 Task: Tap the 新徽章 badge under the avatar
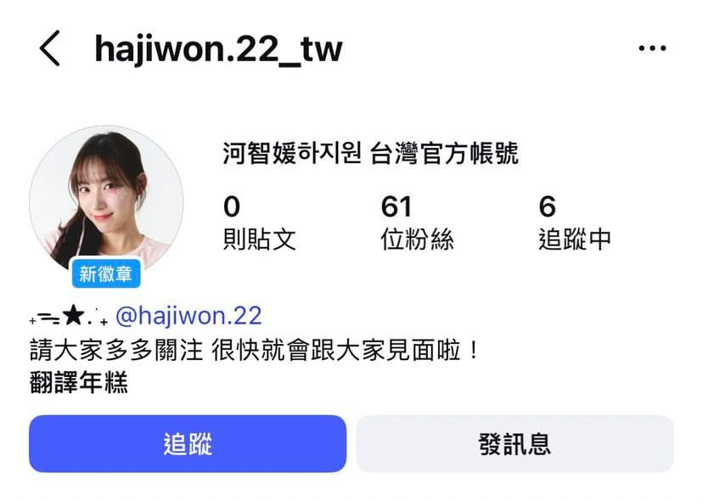pos(106,273)
